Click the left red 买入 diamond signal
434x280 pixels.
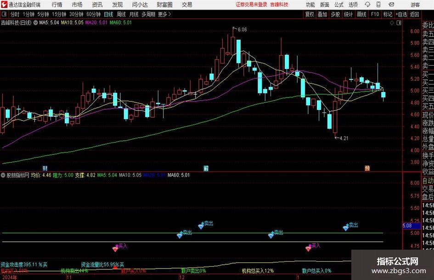click(x=115, y=249)
